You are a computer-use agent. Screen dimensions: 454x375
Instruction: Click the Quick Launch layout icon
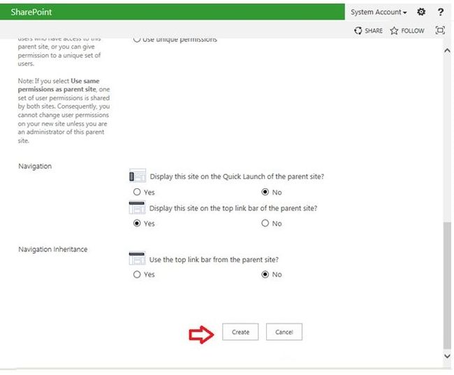tap(137, 176)
